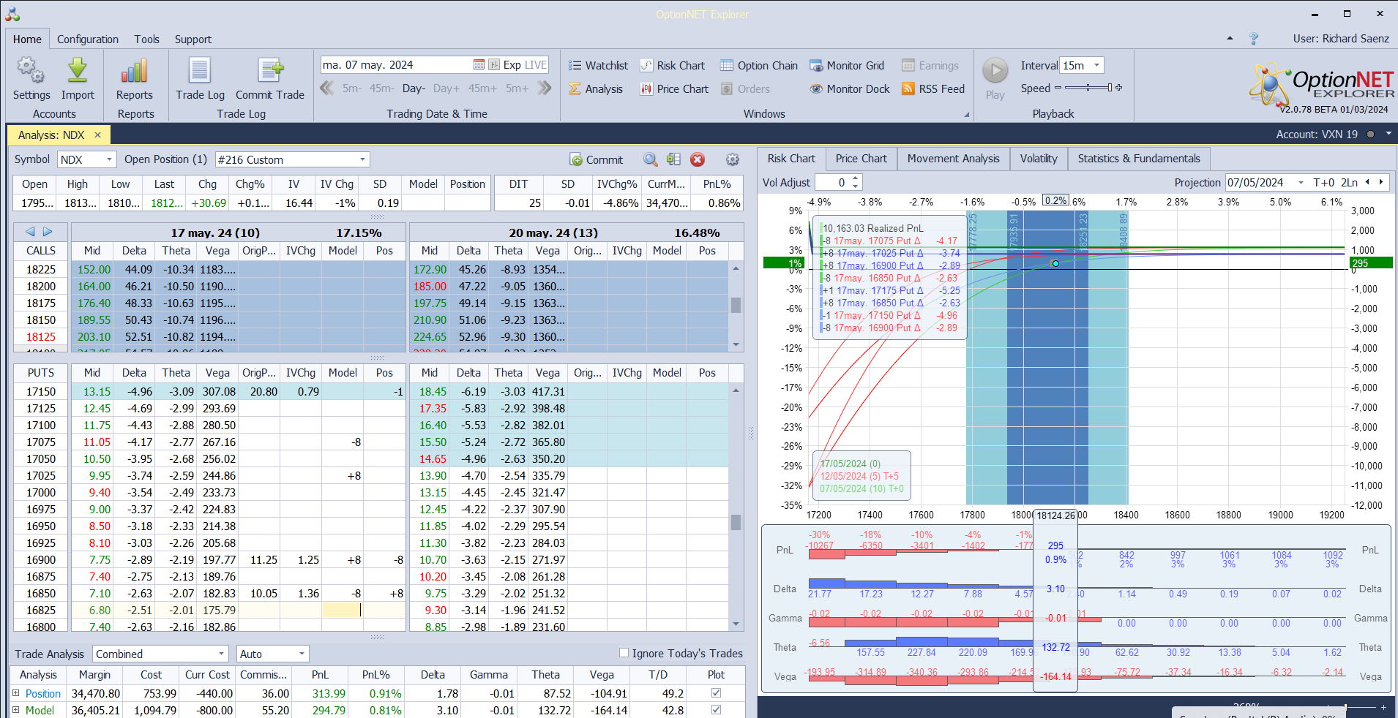Jump forward with the double right arrow
Screen dimensions: 1398x718
(x=544, y=88)
